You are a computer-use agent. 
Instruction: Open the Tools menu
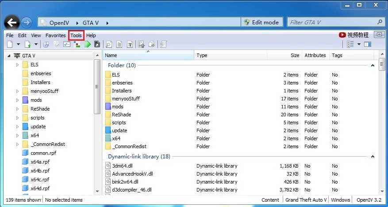(76, 35)
